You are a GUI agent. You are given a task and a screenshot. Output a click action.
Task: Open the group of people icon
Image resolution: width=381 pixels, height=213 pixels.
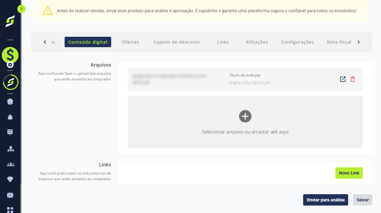click(10, 164)
